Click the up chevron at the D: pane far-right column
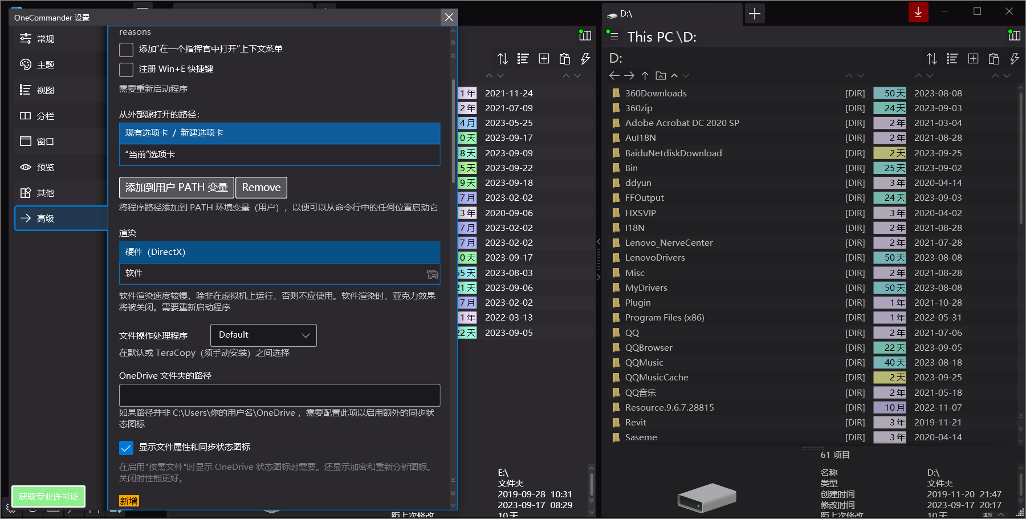 tap(995, 75)
